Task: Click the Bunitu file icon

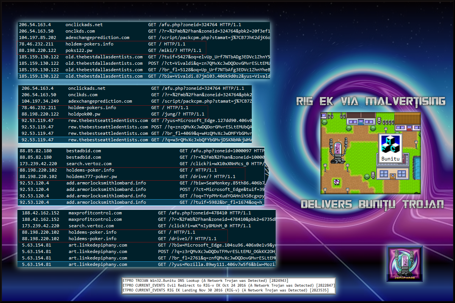Action: 391,147
